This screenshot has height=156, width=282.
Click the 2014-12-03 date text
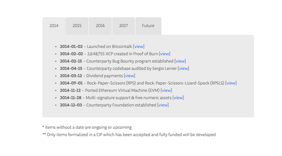[x=71, y=105]
